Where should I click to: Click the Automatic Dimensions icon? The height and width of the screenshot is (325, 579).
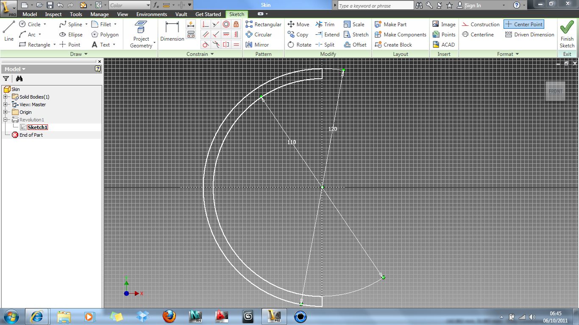click(x=191, y=24)
